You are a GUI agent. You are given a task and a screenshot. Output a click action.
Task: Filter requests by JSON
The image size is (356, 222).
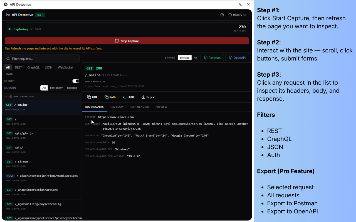tap(49, 67)
